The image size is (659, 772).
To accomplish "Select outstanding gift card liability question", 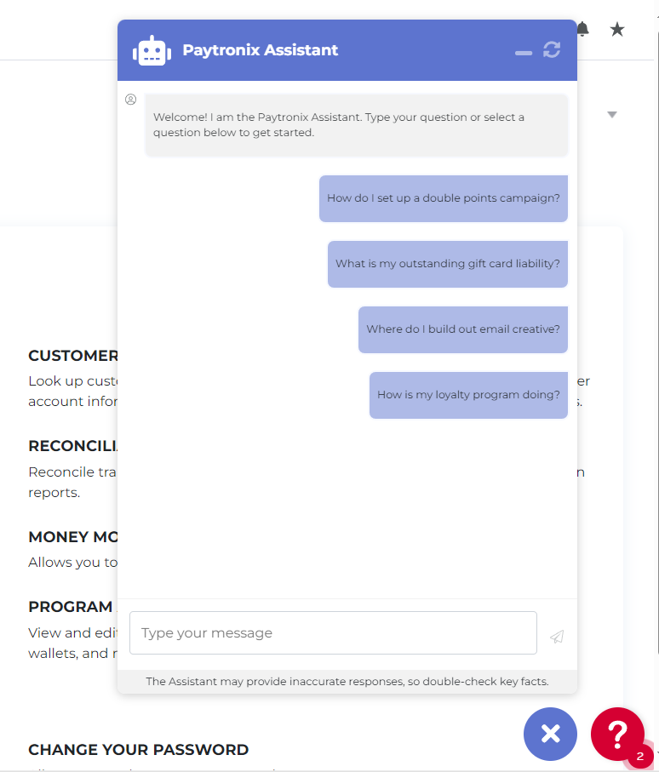I will 448,264.
